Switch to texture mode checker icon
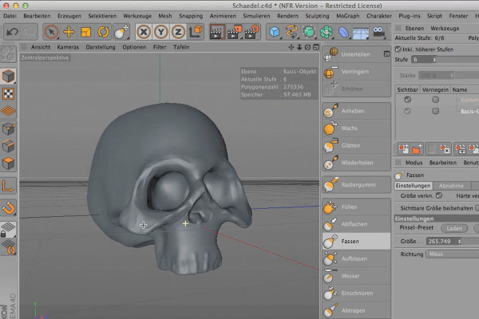The image size is (479, 319). 8,94
